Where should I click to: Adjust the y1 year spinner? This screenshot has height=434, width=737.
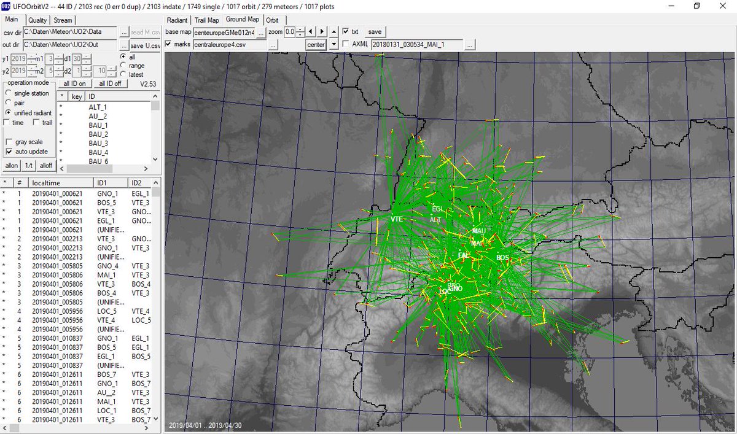[x=33, y=59]
